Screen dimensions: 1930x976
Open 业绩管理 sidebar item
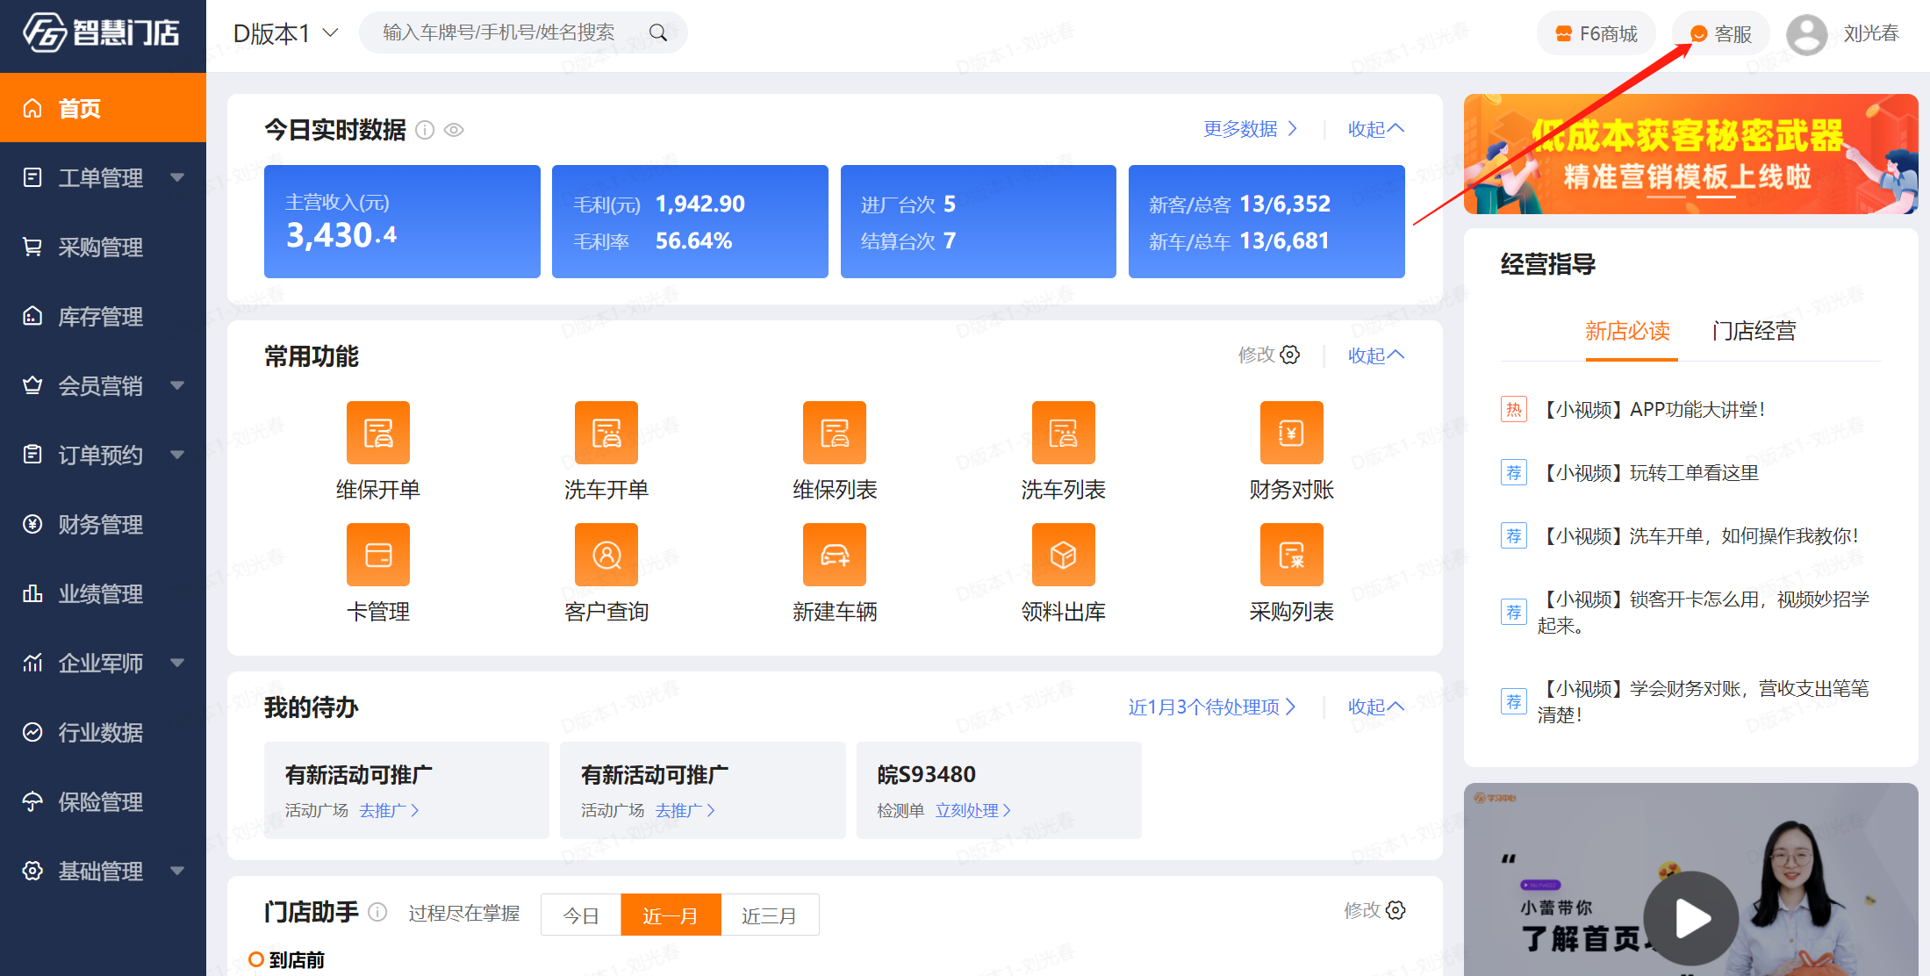pos(103,593)
